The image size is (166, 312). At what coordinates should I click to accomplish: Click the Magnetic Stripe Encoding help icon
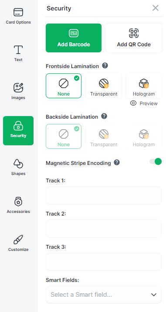(x=117, y=163)
